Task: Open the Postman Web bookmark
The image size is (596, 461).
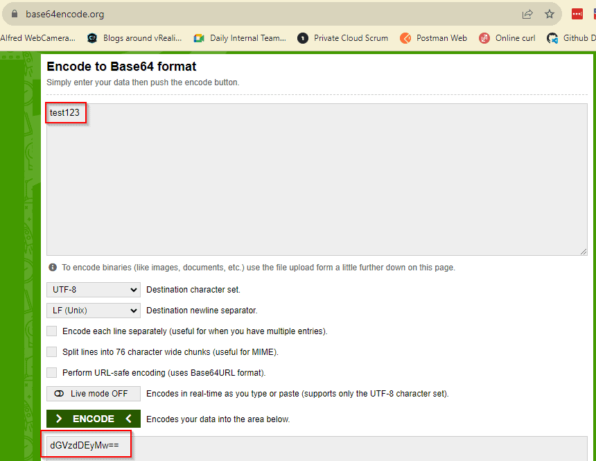Action: point(434,38)
